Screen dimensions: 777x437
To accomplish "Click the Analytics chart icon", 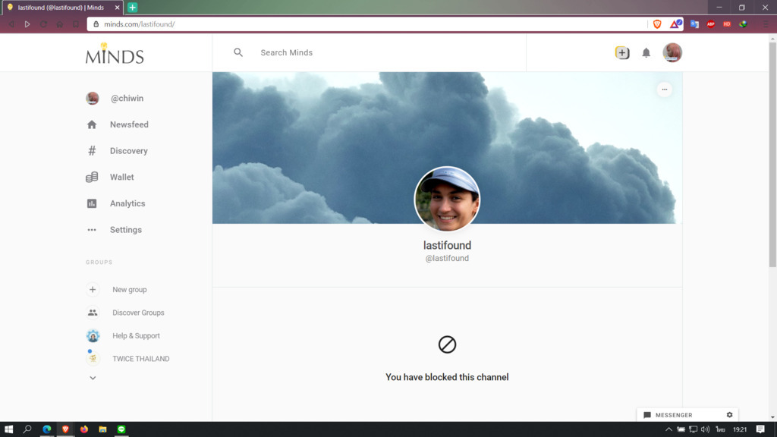I will 92,203.
